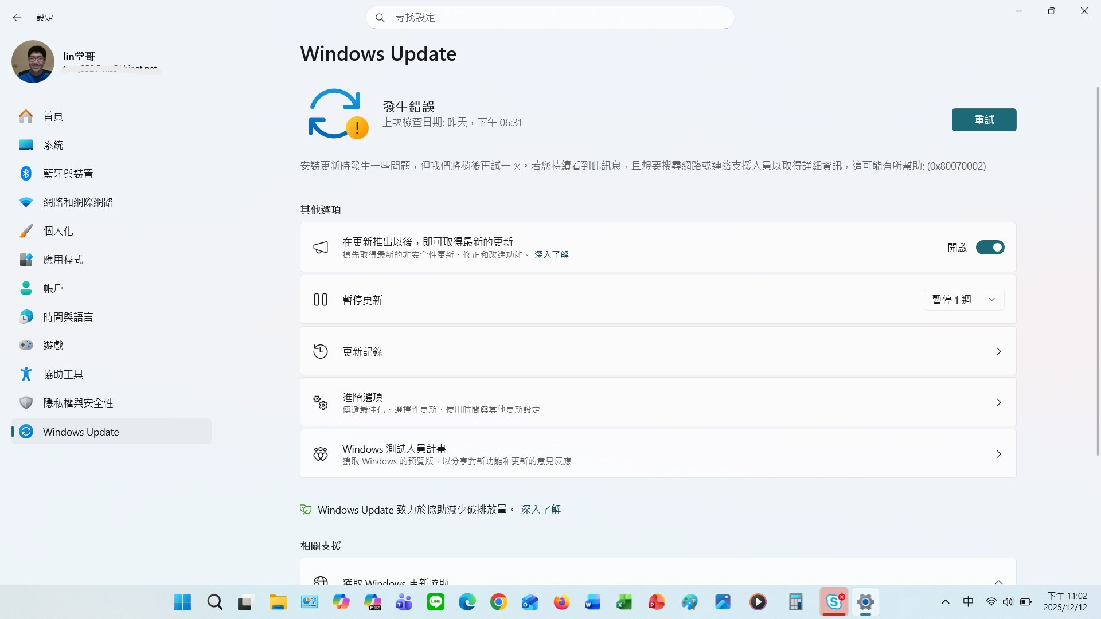Open 藍牙與裝置 settings from sidebar

point(69,173)
